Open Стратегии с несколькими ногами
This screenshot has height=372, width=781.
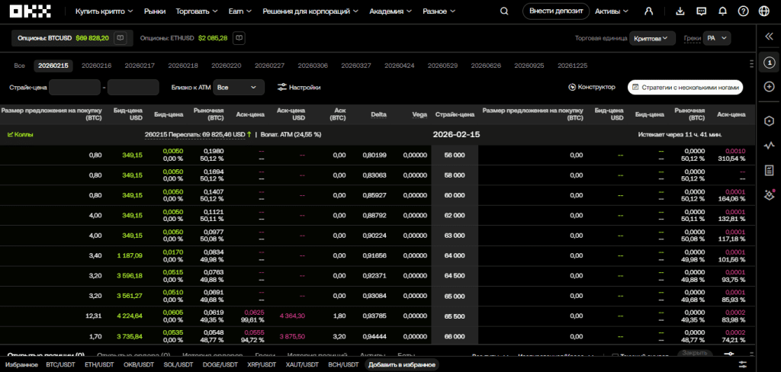tap(686, 87)
